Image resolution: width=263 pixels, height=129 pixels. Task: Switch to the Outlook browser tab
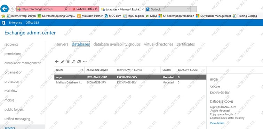(x=168, y=9)
